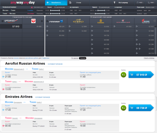Open the Отели tab
Image resolution: width=157 pixels, height=133 pixels.
[78, 3]
